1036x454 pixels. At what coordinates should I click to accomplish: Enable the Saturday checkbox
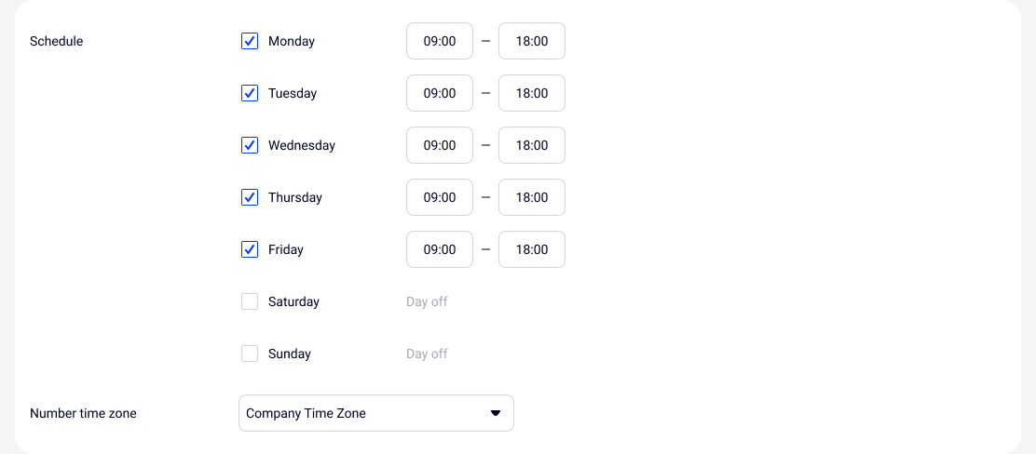tap(250, 301)
